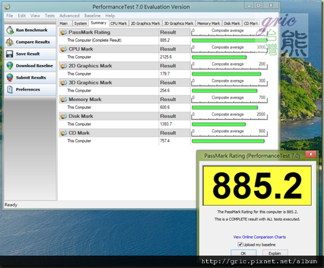Click the Disk Mark green result bar
Screen dimensions: 324x268
(219, 124)
